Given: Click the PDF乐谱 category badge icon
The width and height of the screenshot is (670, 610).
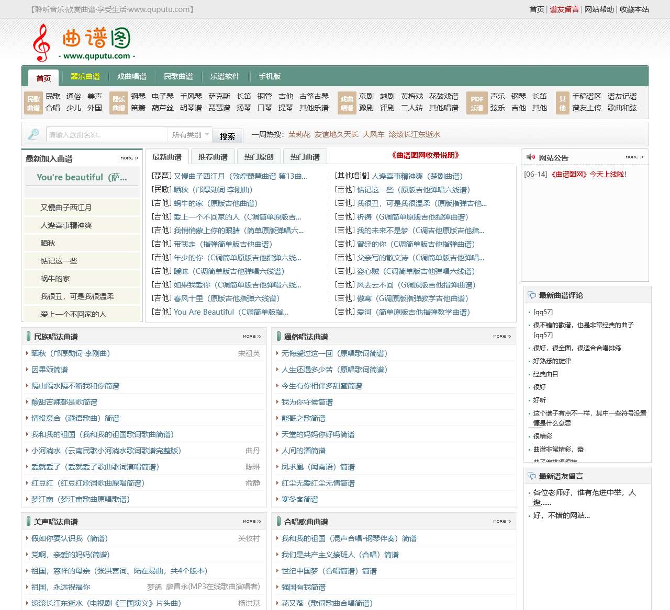Looking at the screenshot, I should point(477,102).
